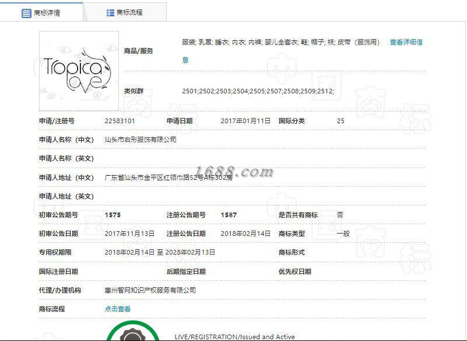Click registration announcement issue 1587

pyautogui.click(x=229, y=215)
